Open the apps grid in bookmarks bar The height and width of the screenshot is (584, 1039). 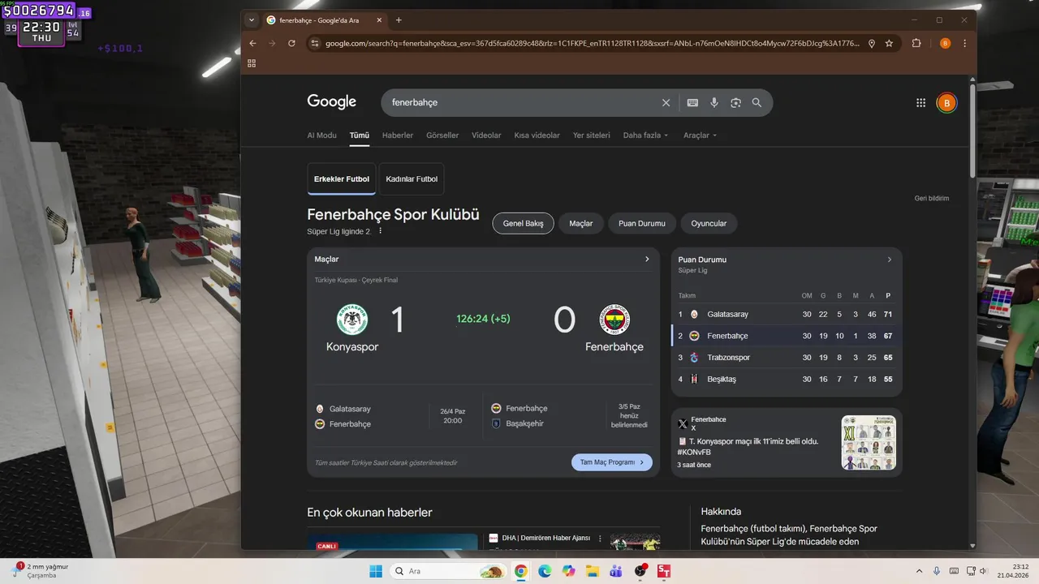pyautogui.click(x=252, y=63)
